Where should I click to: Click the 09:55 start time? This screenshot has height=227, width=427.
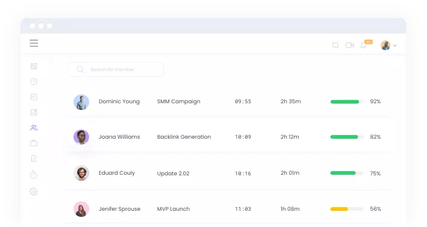coord(243,101)
